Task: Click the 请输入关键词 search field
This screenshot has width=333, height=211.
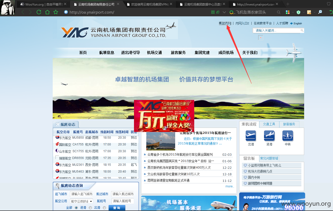Action: click(277, 30)
